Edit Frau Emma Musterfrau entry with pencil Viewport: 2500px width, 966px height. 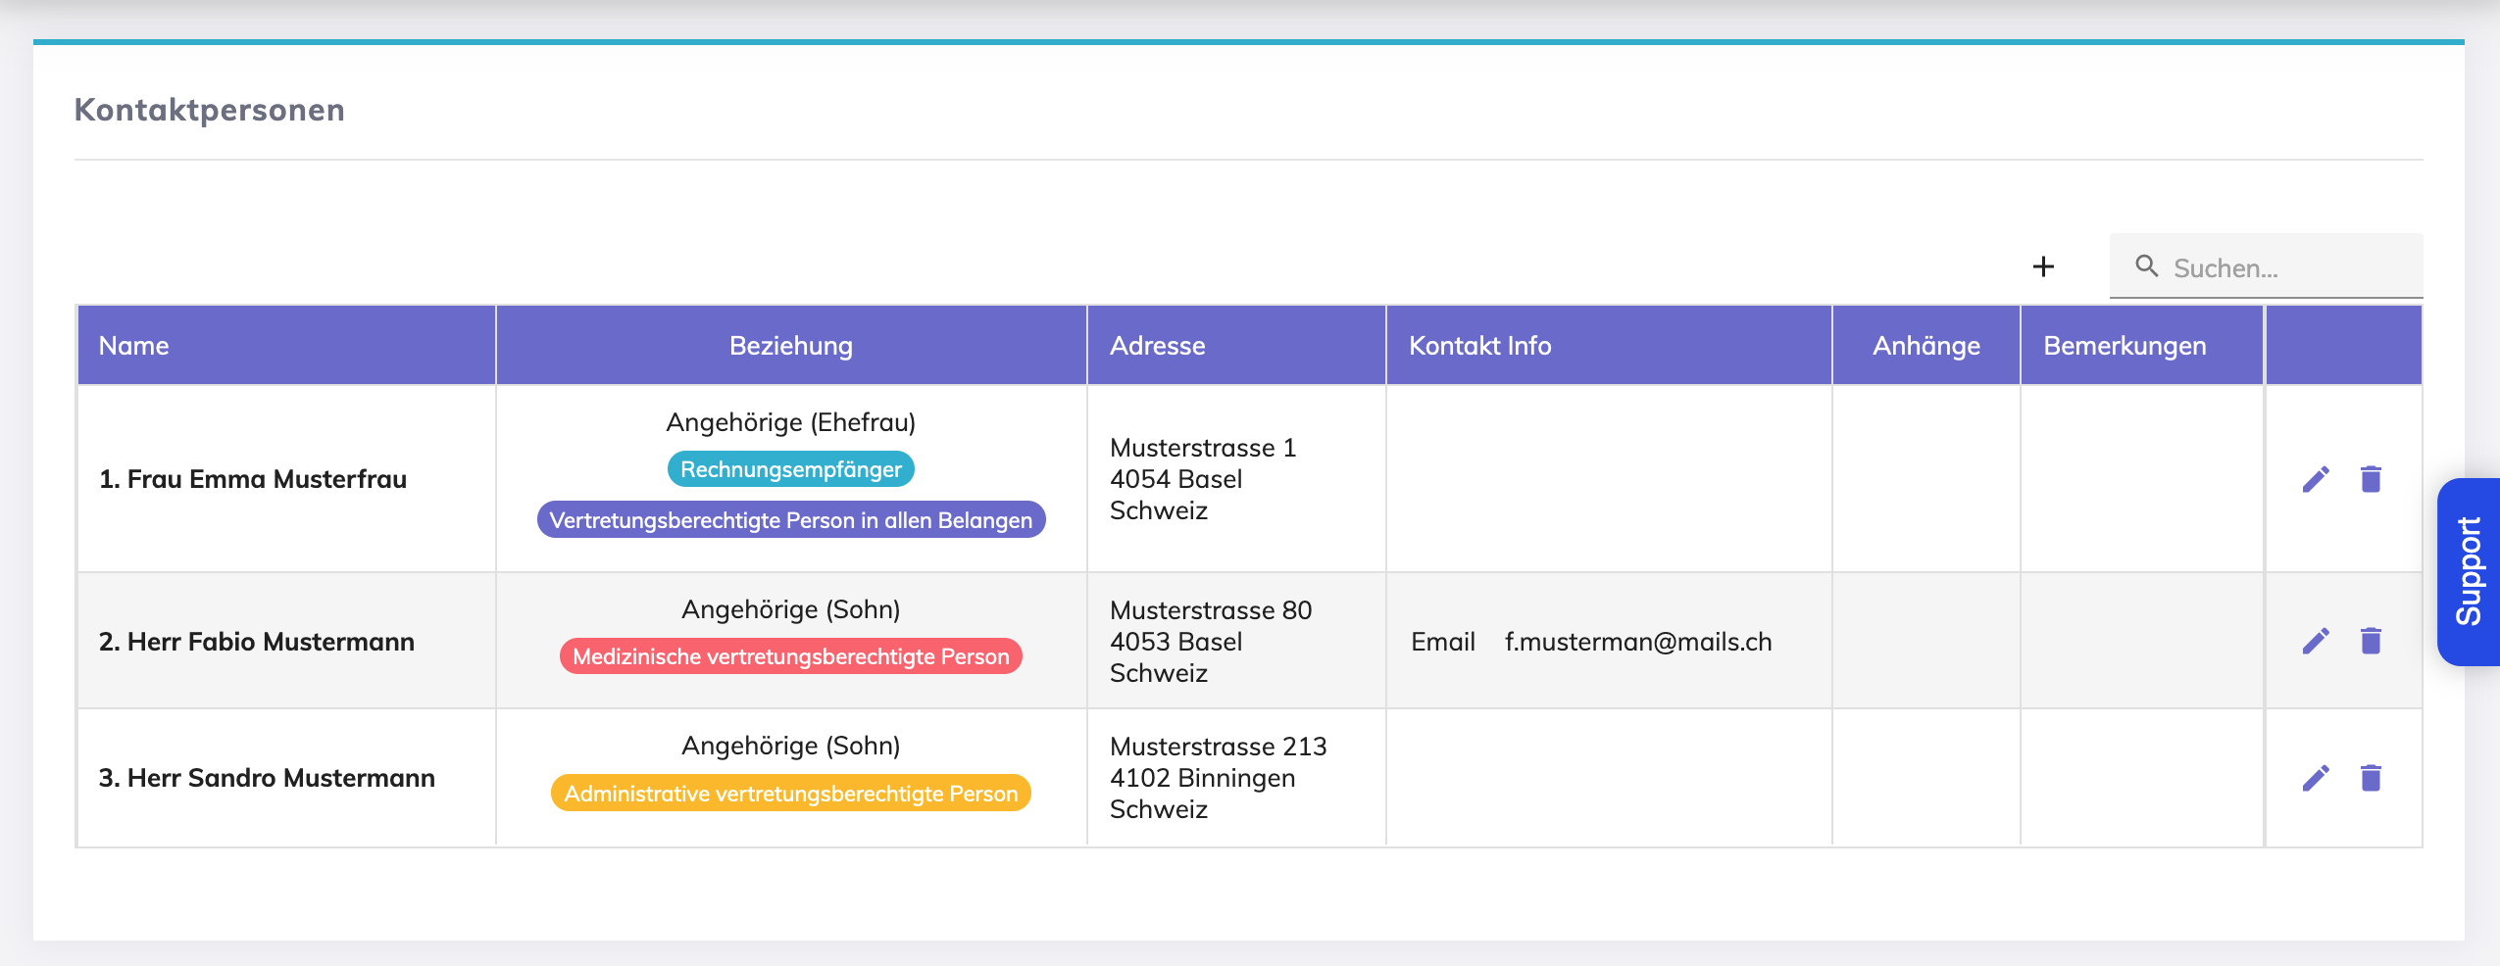point(2316,479)
